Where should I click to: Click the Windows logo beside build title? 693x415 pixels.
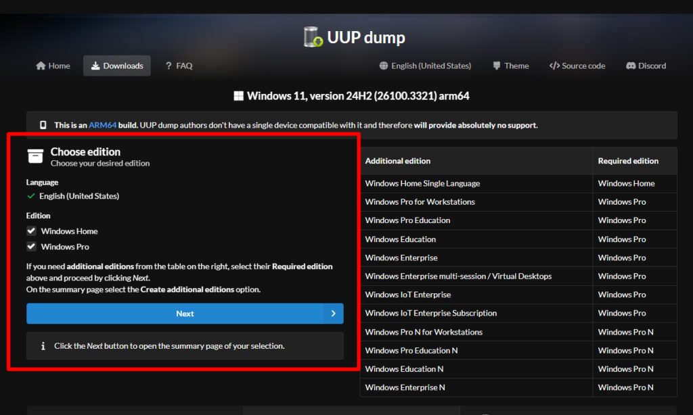click(238, 96)
